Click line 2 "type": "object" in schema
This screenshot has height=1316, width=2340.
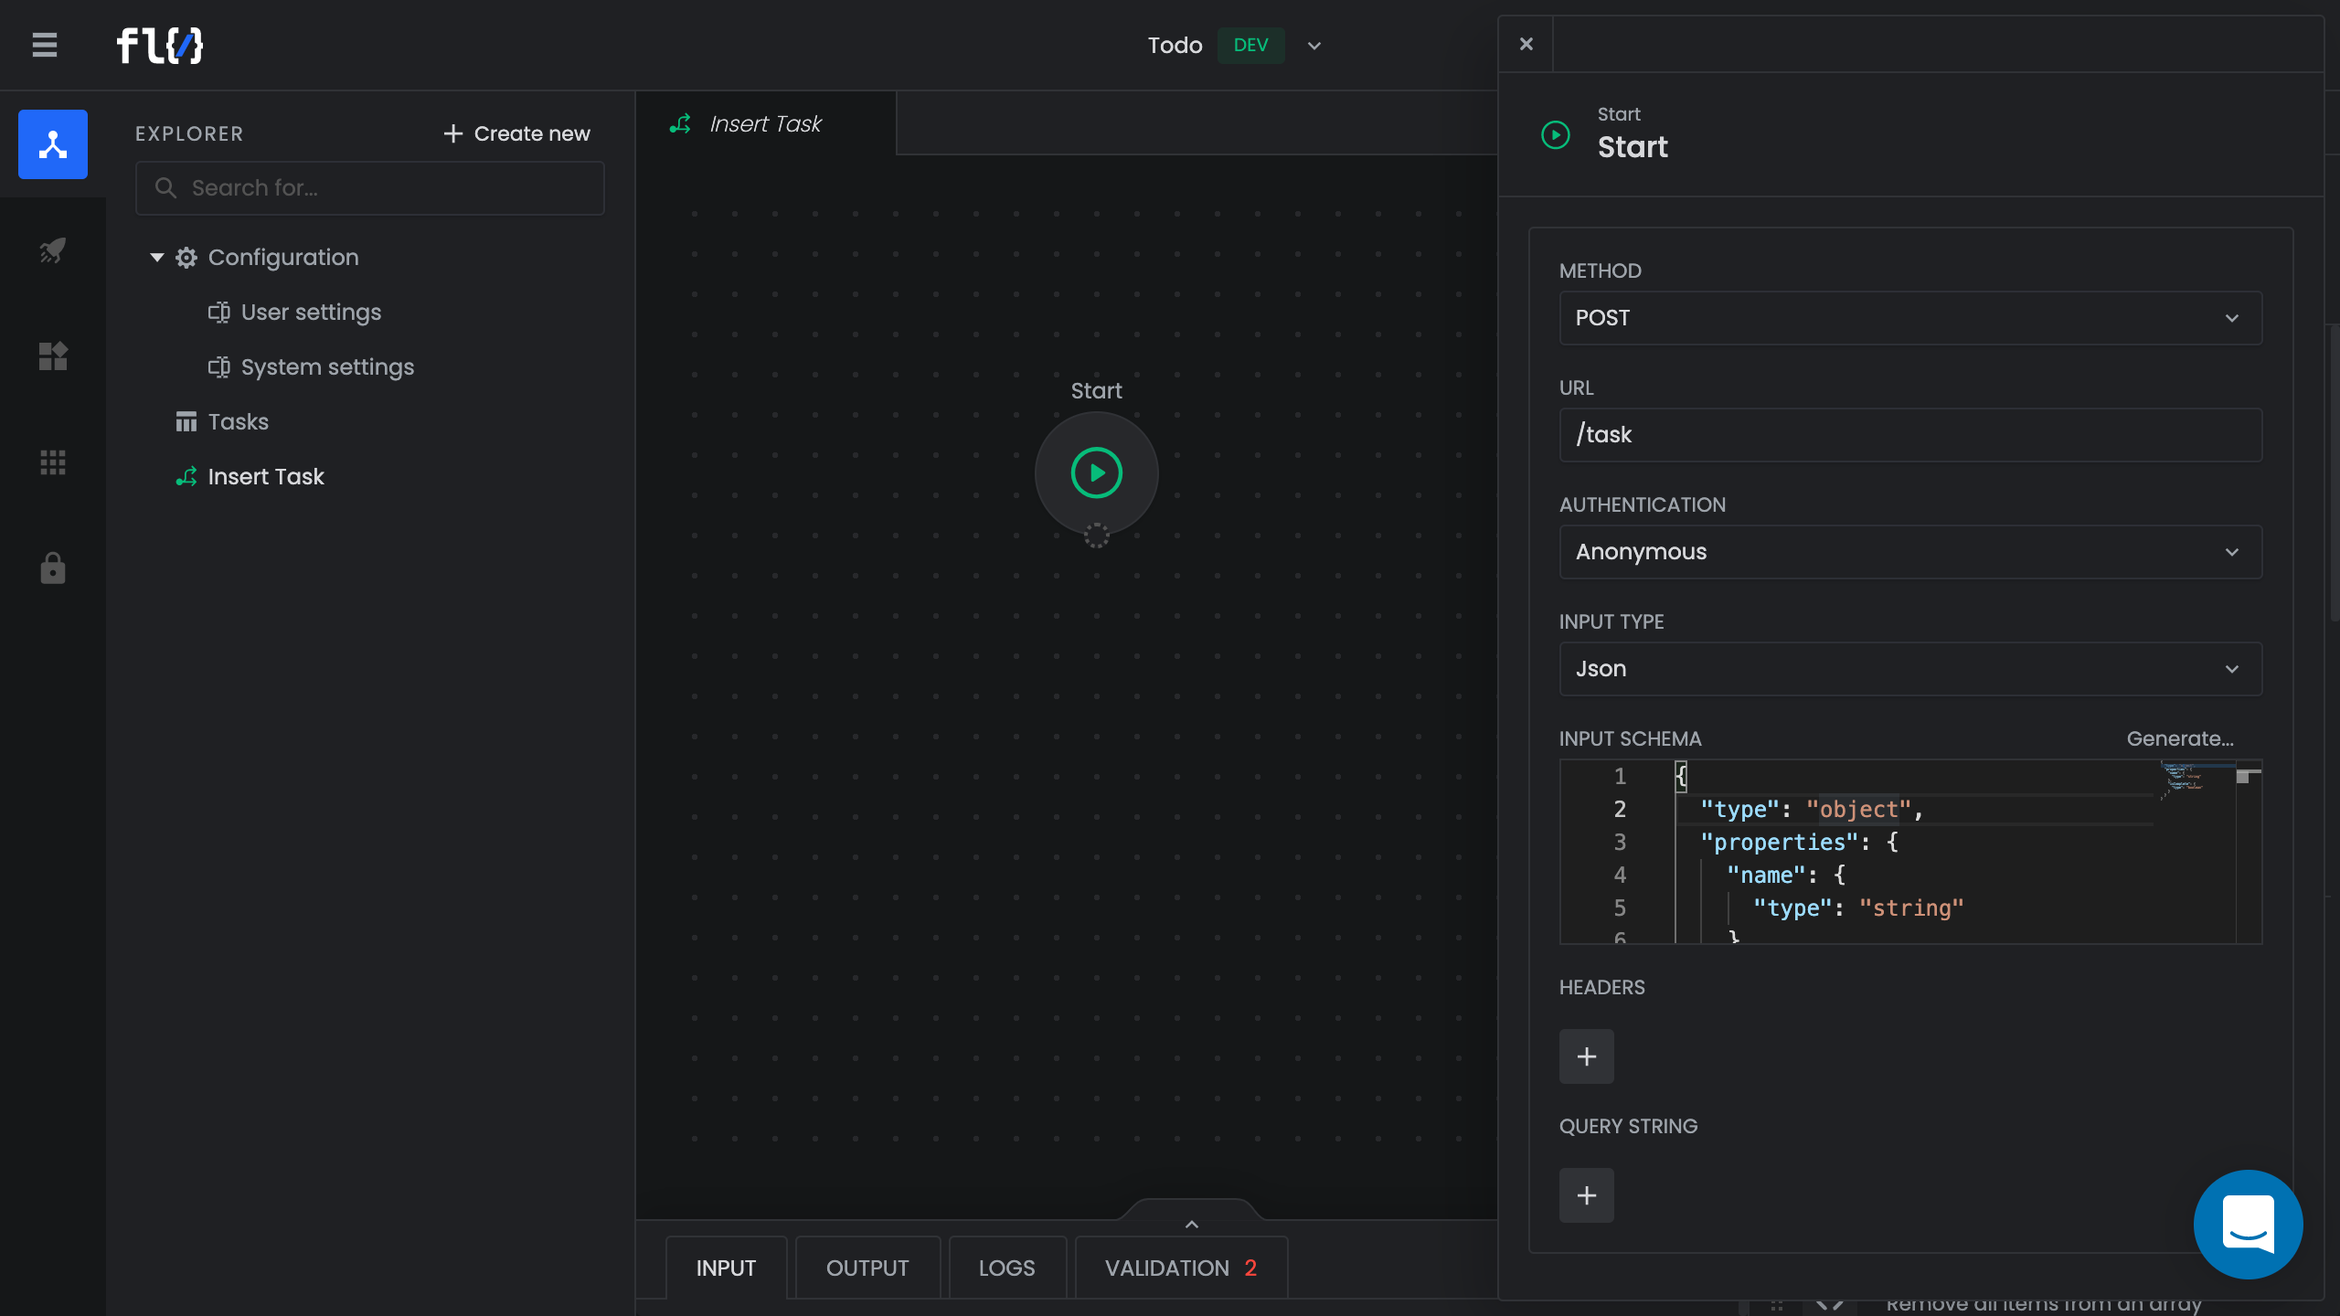pos(1812,810)
